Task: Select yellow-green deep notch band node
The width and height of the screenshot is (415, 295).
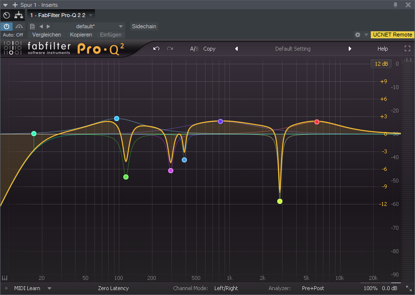Action: tap(280, 202)
